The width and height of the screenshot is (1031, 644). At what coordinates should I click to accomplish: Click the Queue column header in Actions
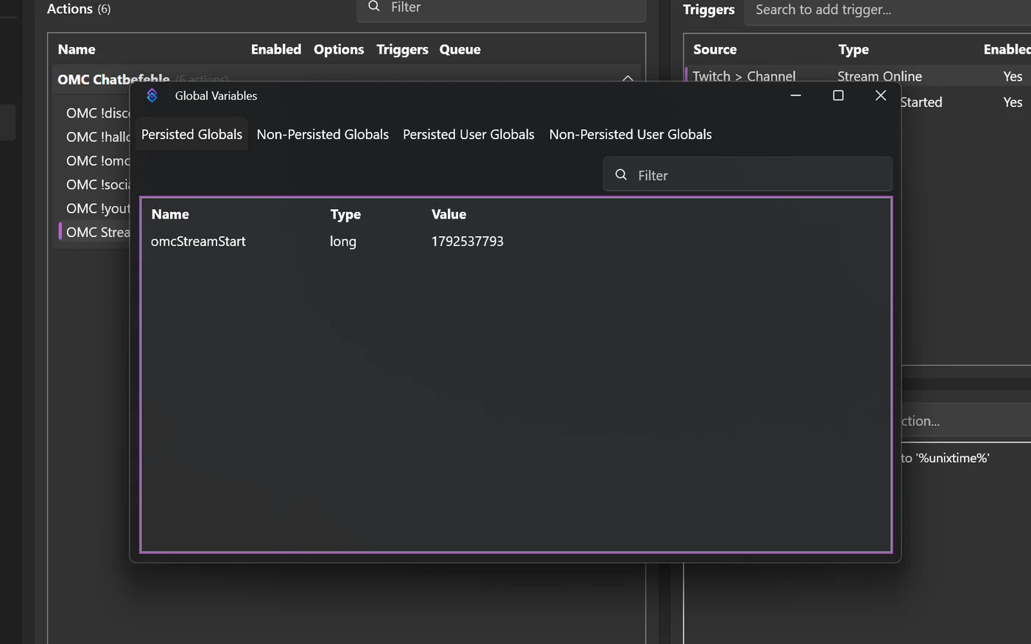460,49
